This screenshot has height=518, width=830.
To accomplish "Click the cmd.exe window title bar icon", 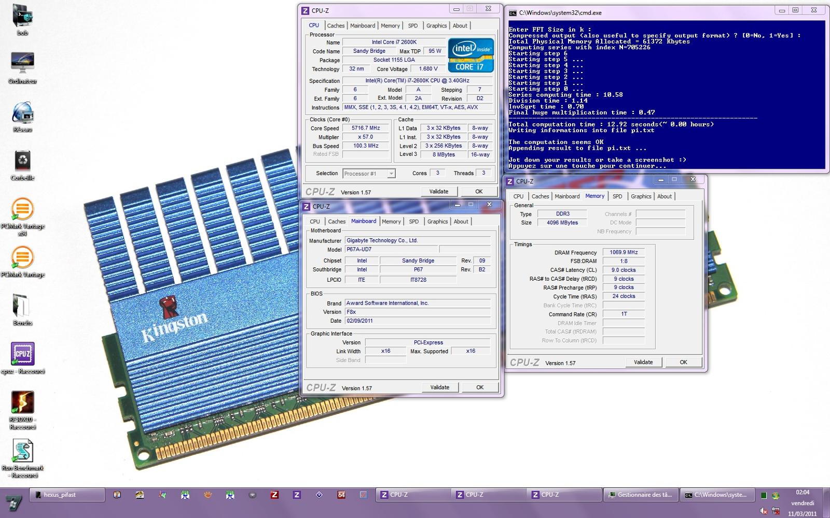I will click(513, 13).
